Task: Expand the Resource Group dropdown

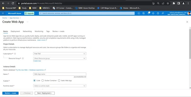Action: (x=60, y=58)
